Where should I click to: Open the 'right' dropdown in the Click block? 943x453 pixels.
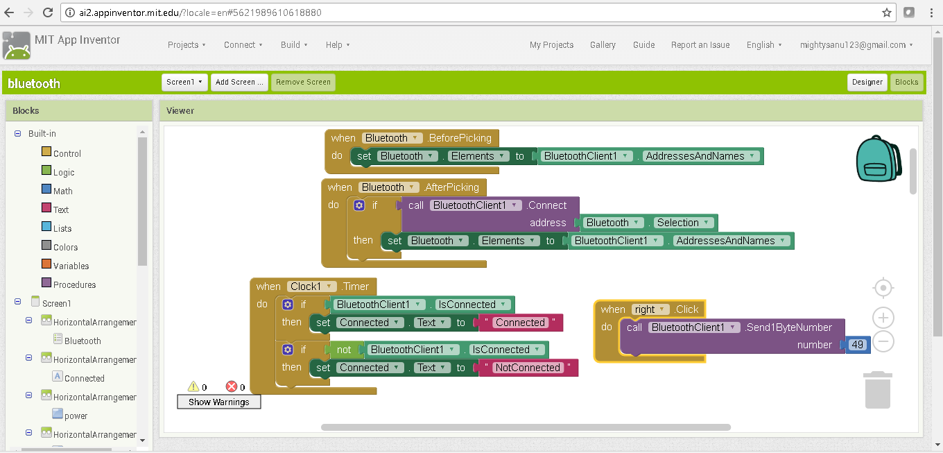[x=650, y=309]
